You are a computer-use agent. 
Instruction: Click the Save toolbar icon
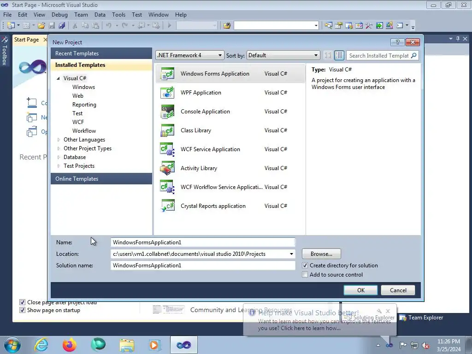(x=52, y=26)
